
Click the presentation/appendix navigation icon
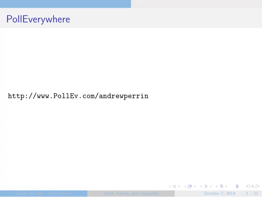pos(237,186)
